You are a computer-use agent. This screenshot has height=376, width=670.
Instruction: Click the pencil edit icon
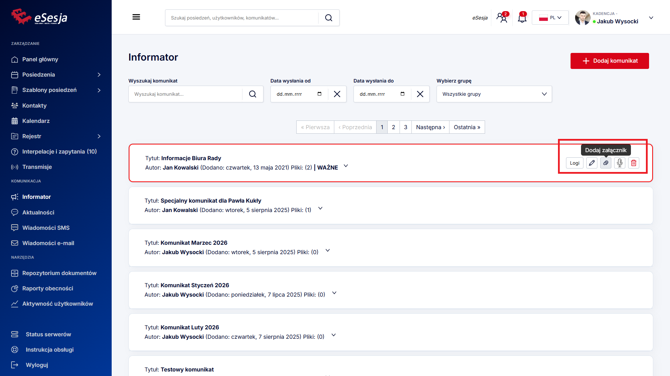point(592,163)
